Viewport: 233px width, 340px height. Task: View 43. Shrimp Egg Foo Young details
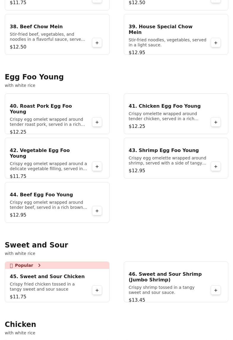coord(164,151)
